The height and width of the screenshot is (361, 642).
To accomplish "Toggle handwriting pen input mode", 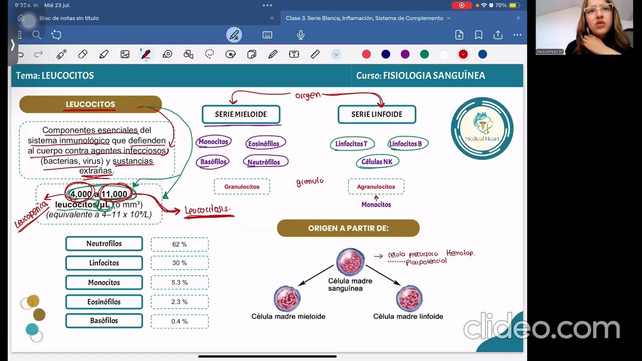I will (x=234, y=35).
